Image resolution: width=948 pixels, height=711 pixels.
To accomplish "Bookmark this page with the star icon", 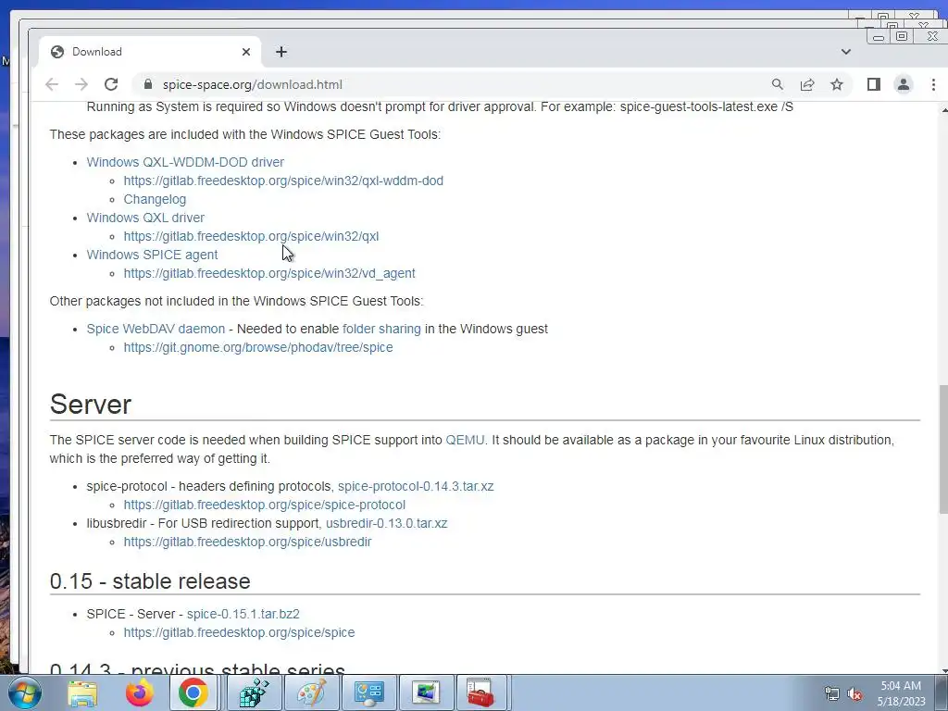I will 837,84.
